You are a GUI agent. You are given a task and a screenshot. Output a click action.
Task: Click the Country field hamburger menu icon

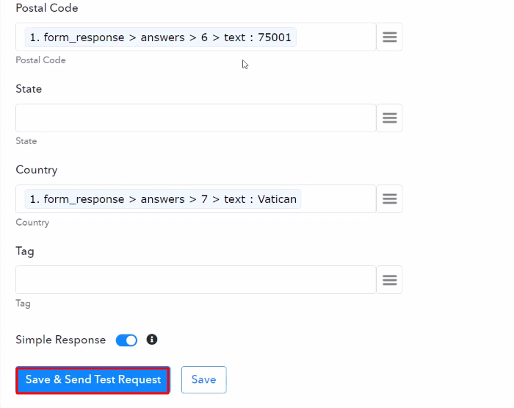[x=389, y=198]
